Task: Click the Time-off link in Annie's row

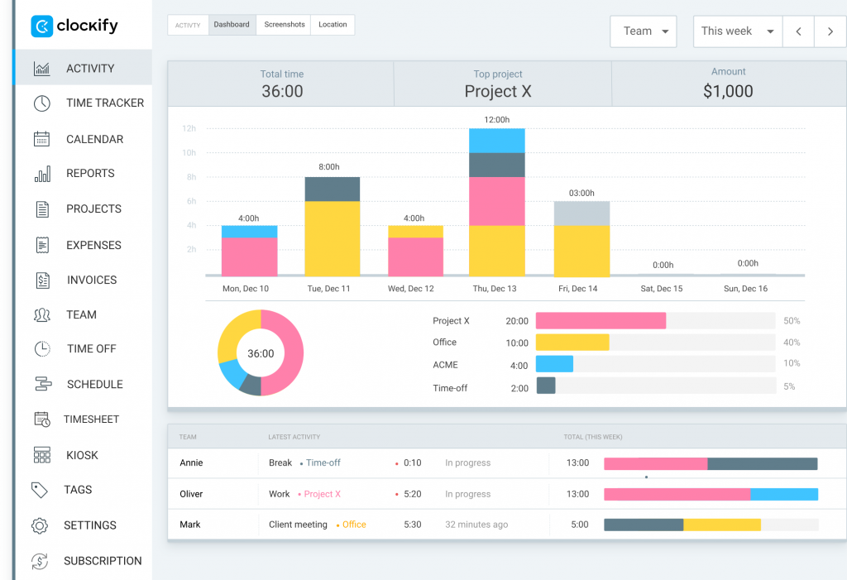Action: 323,463
